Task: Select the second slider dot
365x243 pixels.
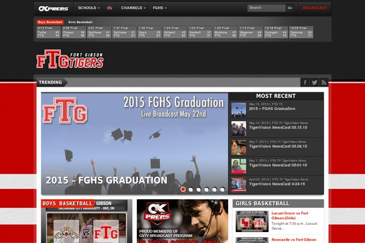Action: click(191, 190)
